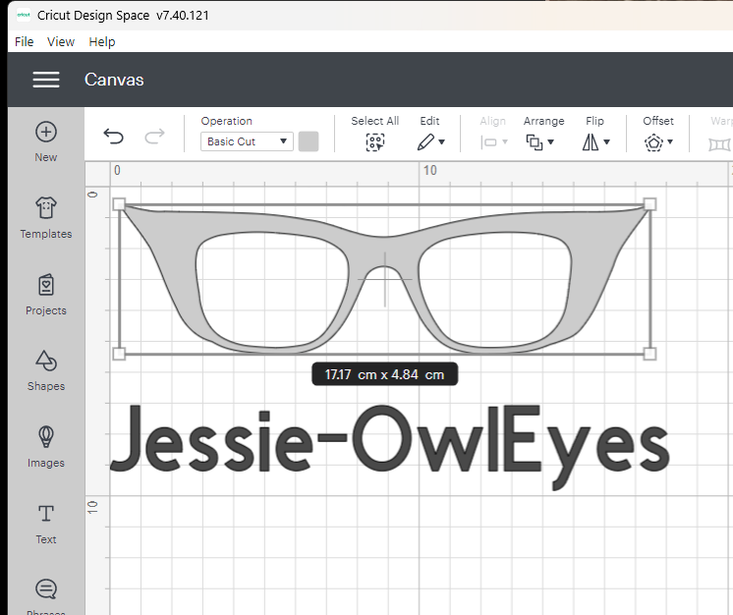Open the hamburger main menu

point(46,80)
